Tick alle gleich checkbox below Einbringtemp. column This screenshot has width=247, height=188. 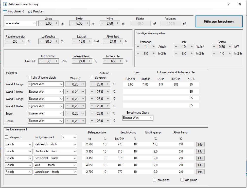pyautogui.click(x=154, y=180)
